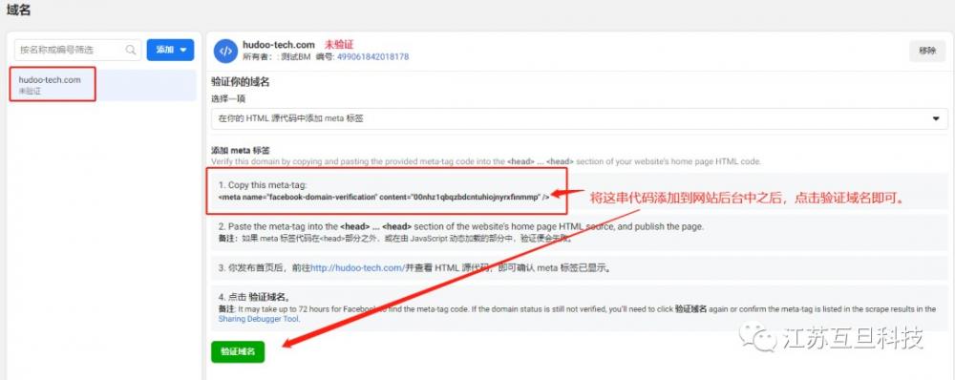Click the 添加 meta 标签 heading
Viewport: 955px width, 380px height.
point(240,151)
